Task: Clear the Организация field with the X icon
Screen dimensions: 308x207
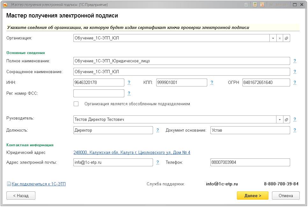Action: point(280,38)
